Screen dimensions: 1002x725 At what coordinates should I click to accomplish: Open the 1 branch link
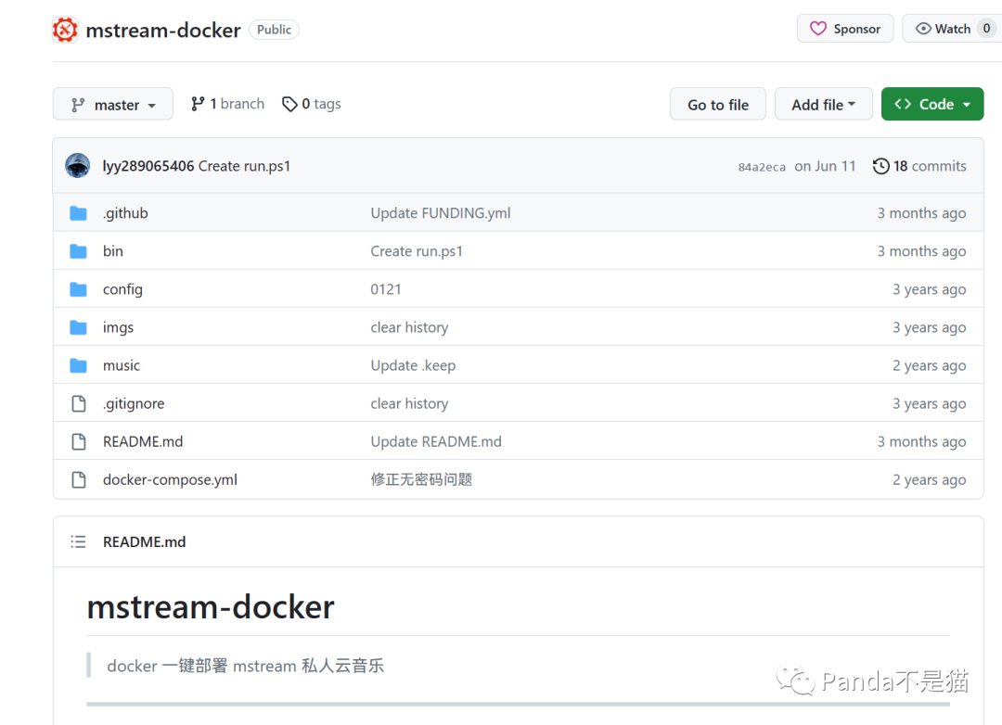coord(227,104)
